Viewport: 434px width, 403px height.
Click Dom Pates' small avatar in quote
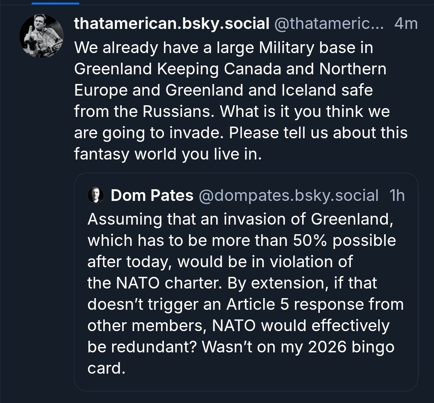click(x=96, y=196)
